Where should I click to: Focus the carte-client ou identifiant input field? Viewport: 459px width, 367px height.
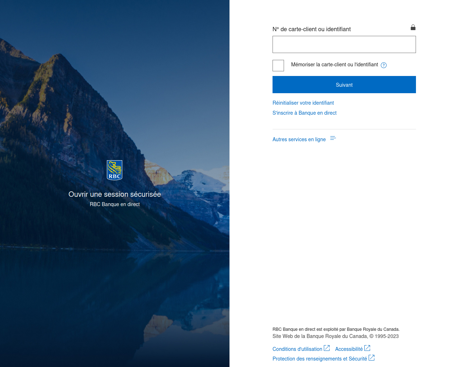coord(344,44)
